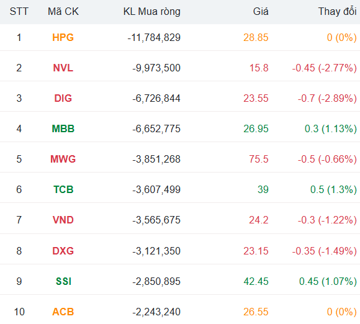Viewport: 360px width, 324px height.
Task: Click change 0.45 (1.07%)
Action: click(328, 282)
